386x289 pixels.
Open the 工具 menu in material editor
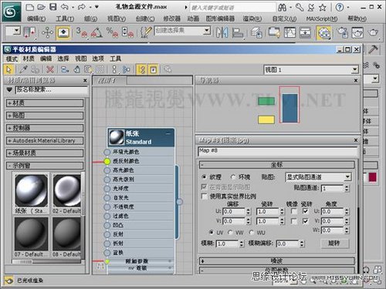pos(116,59)
